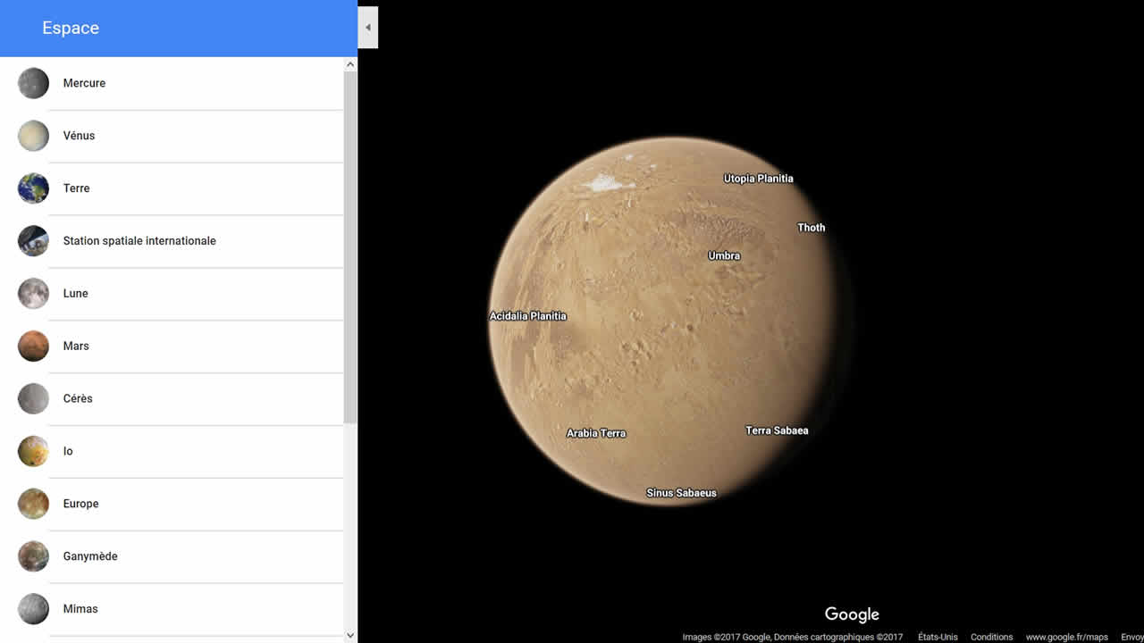Click the Cérès thumbnail icon
The width and height of the screenshot is (1144, 643).
33,398
